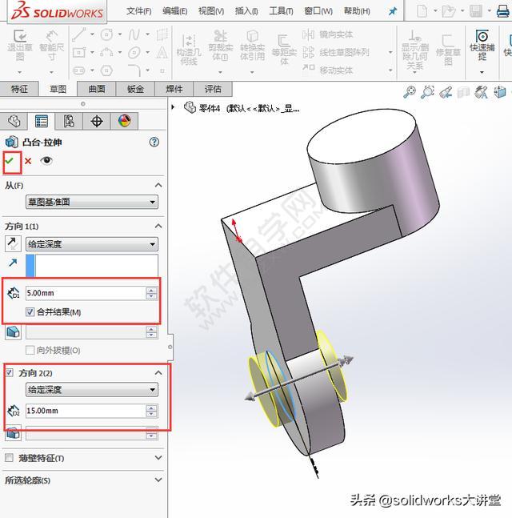The width and height of the screenshot is (512, 518).
Task: Toggle the Draft outward checkbox
Action: coord(30,350)
